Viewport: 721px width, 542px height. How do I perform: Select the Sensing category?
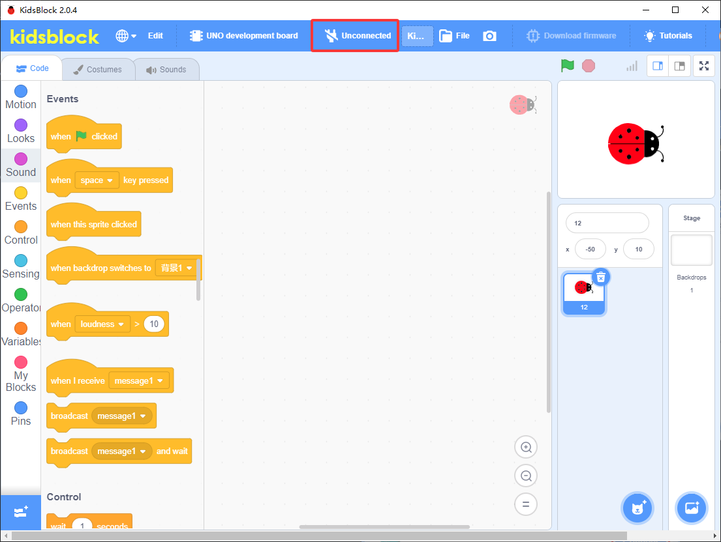[21, 267]
